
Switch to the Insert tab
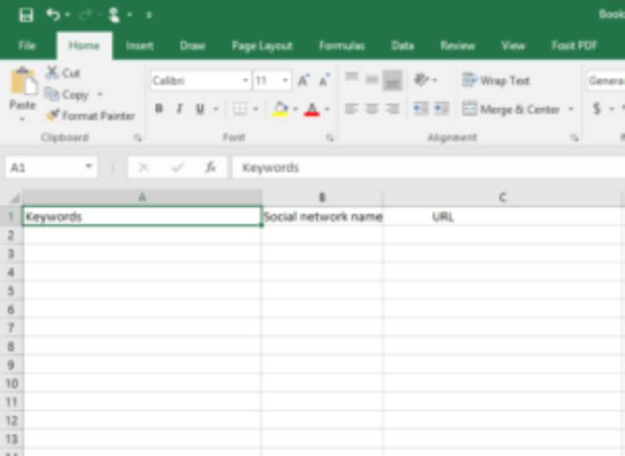[140, 45]
